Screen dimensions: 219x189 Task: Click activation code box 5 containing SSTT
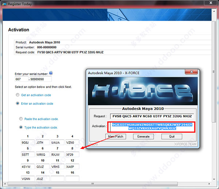tap(28, 154)
